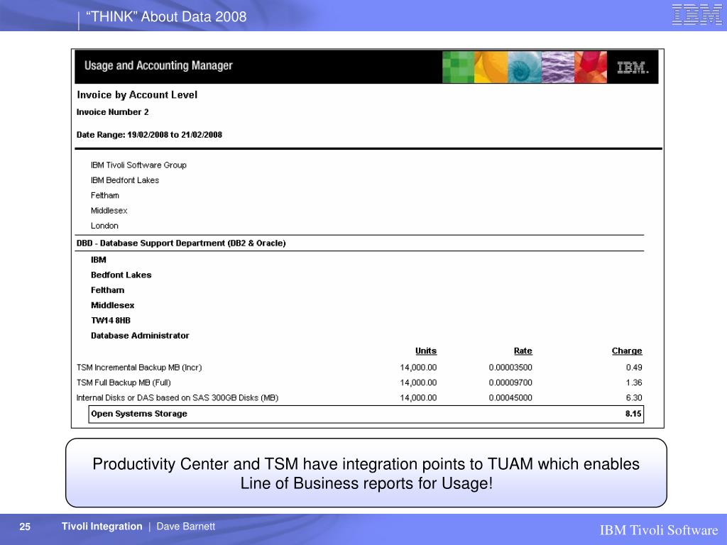The width and height of the screenshot is (727, 545).
Task: Click the "Database Administrator" line
Action: coord(140,336)
